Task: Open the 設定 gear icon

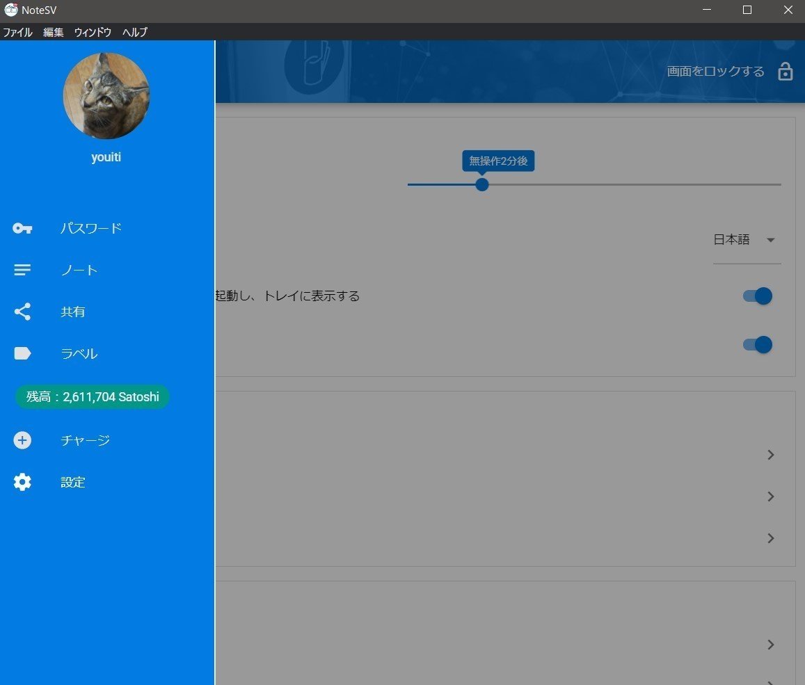Action: coord(22,482)
